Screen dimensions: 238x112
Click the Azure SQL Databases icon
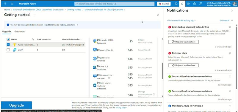(95, 67)
